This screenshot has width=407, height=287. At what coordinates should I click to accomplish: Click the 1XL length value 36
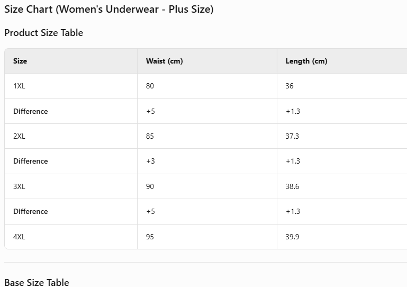pyautogui.click(x=290, y=86)
